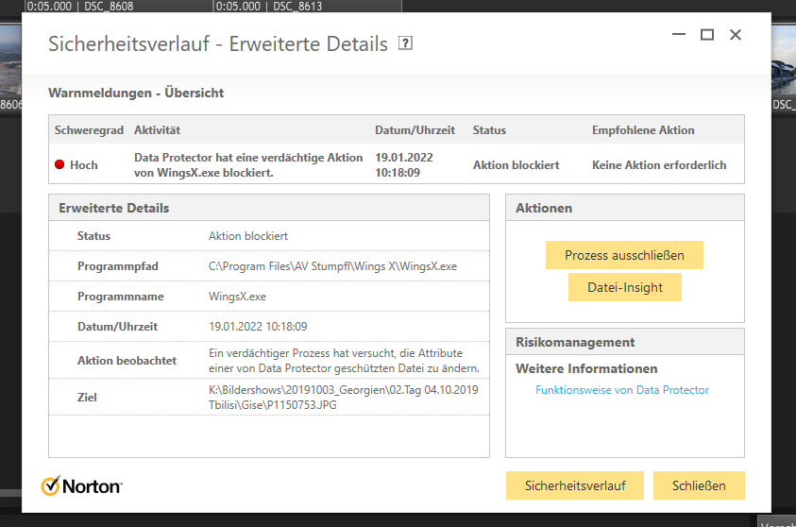Minimize the Norton details window
The image size is (796, 527).
[x=679, y=35]
